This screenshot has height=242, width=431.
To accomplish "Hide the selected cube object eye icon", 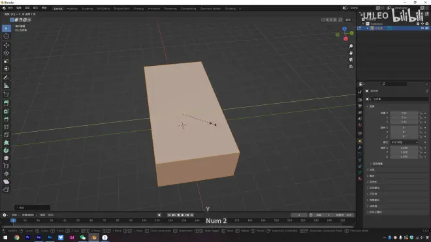I will click(x=423, y=28).
